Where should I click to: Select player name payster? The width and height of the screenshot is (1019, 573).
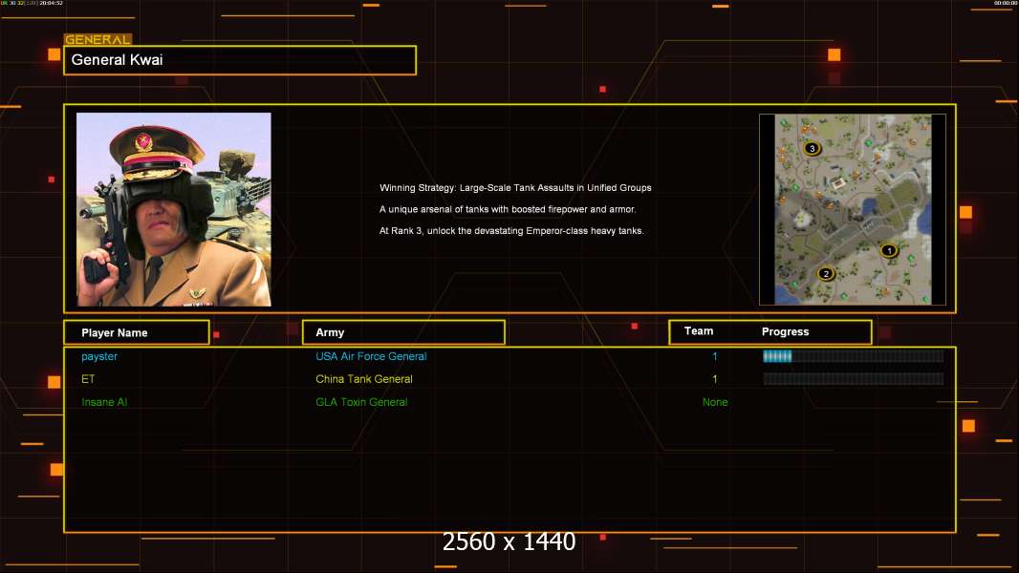tap(99, 356)
